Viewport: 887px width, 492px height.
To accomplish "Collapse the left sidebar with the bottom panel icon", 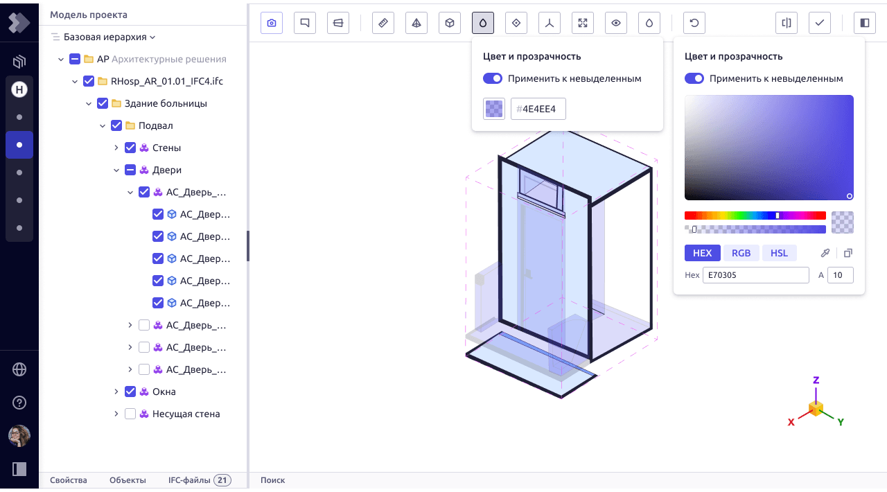I will click(19, 469).
